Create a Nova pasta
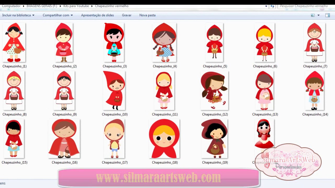335x188 pixels. coord(147,15)
